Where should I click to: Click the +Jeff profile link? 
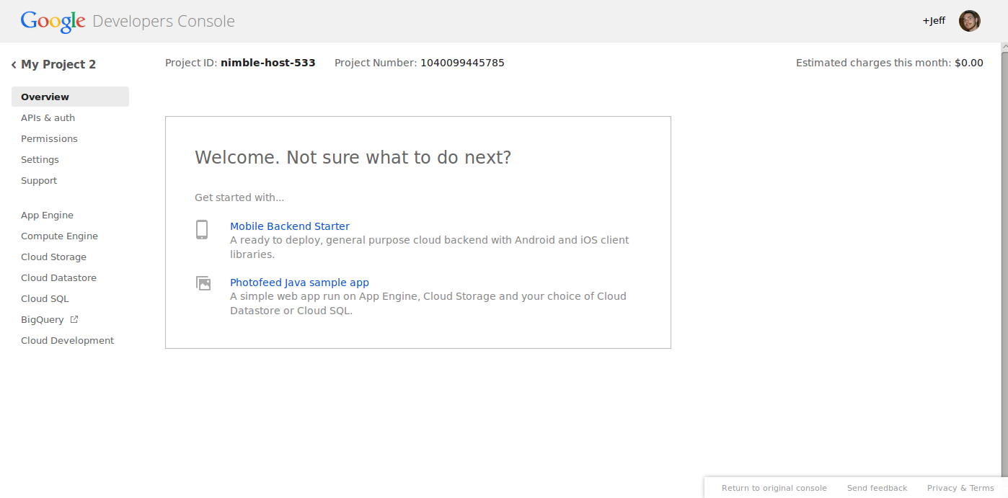pos(934,21)
